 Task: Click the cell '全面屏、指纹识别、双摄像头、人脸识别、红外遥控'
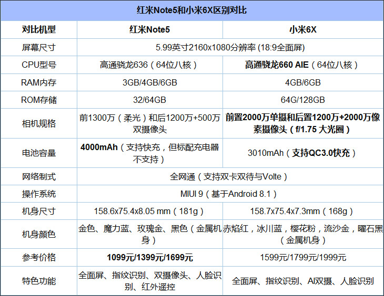pos(149,281)
